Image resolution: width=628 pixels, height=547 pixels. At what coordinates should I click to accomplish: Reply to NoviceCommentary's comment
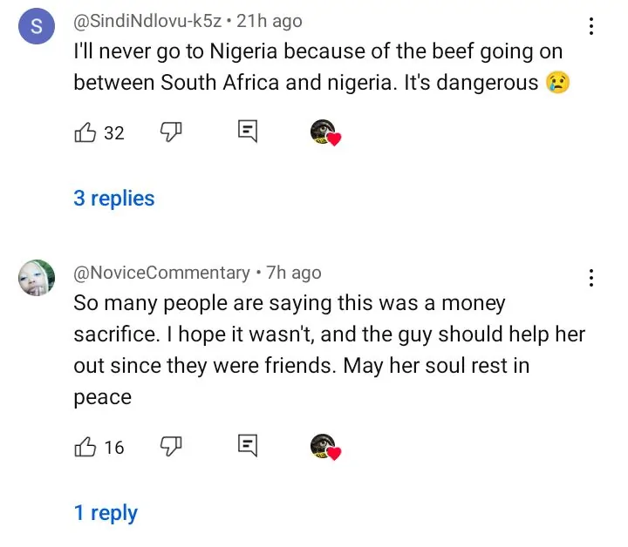[x=248, y=447]
